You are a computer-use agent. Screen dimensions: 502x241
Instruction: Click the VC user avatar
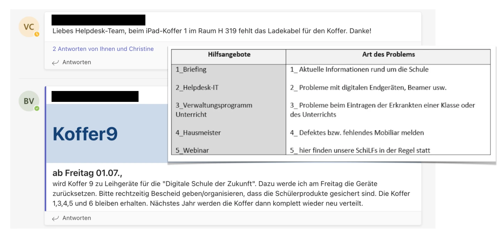[29, 27]
